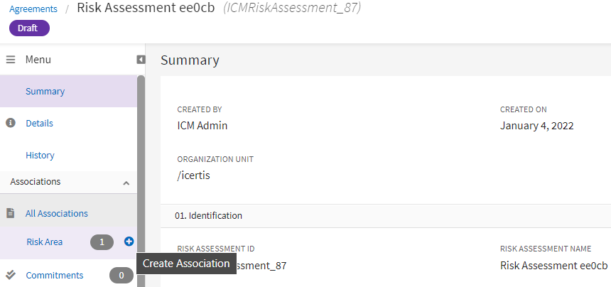This screenshot has width=611, height=287.
Task: Open the Commitments association
Action: [54, 275]
